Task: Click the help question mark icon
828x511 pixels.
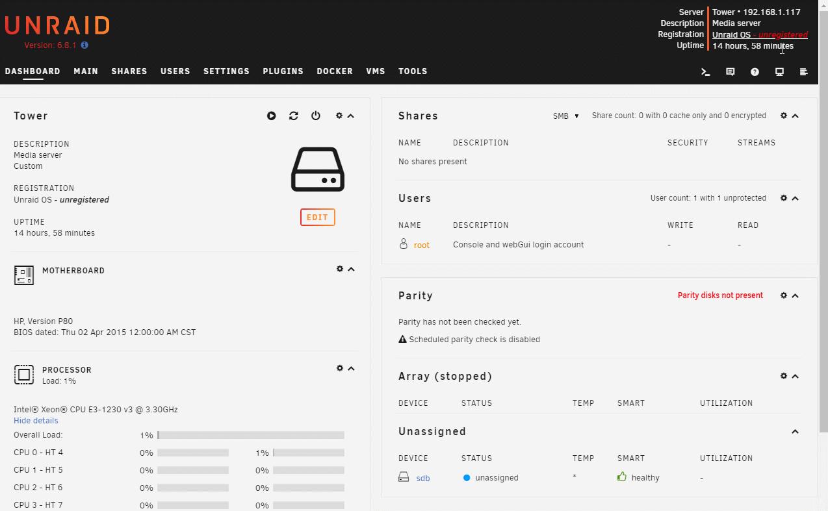Action: [755, 72]
